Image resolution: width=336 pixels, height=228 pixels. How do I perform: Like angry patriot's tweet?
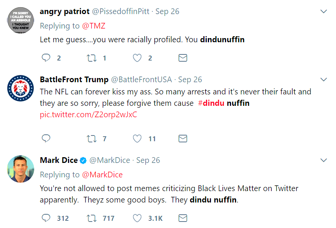coord(137,58)
